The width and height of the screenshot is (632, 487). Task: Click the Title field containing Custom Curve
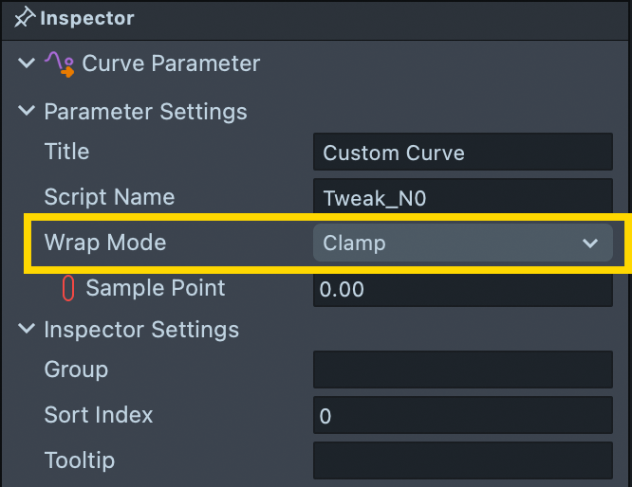pyautogui.click(x=462, y=153)
